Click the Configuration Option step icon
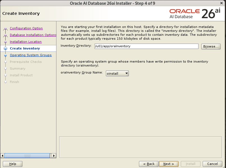Screen dimensions: 226x168 5,29
